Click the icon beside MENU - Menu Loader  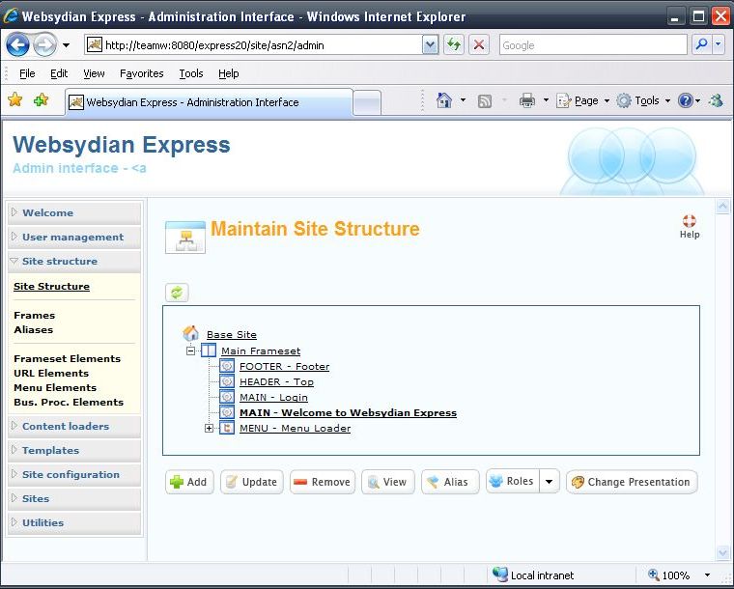(227, 428)
